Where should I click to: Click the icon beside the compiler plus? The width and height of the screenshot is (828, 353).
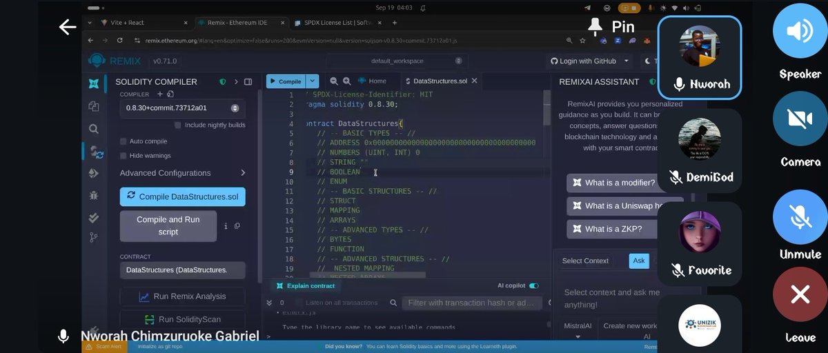170,94
